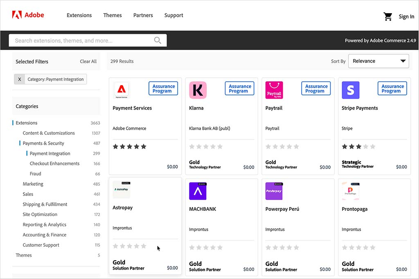
Task: Click Assurance Program badge on Payment Services
Action: tap(163, 88)
